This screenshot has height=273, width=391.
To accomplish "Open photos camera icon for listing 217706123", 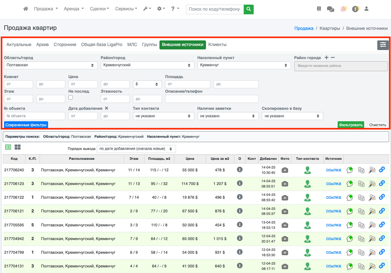I will (285, 184).
